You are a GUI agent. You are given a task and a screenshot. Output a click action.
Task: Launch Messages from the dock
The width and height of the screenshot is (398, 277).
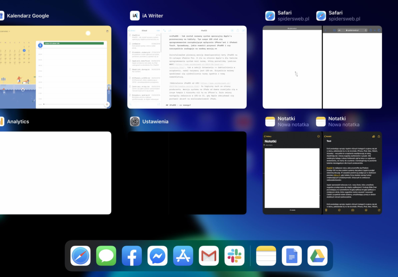(106, 256)
